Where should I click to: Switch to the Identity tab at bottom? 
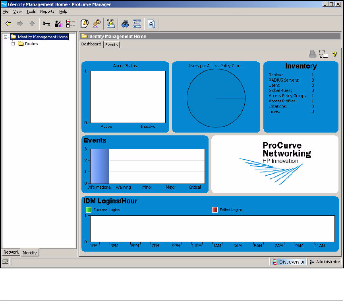30,253
